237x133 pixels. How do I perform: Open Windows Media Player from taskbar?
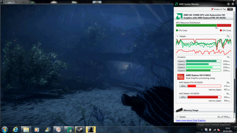click(x=36, y=129)
